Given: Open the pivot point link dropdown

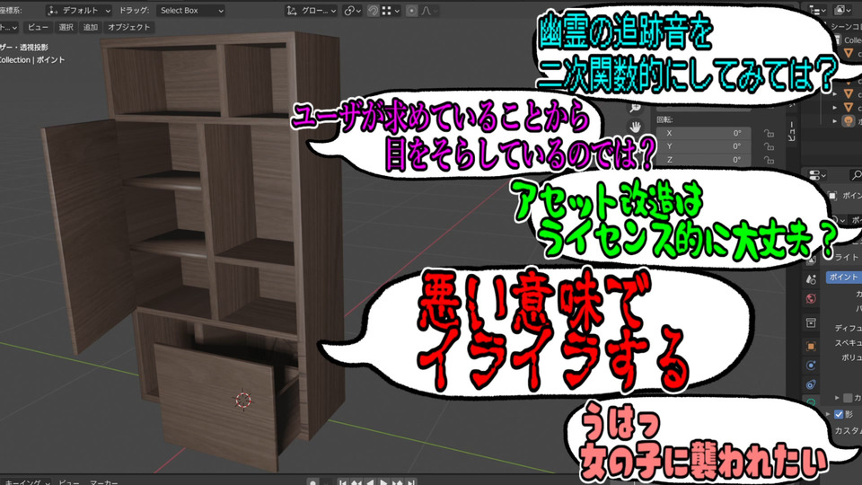Looking at the screenshot, I should tap(352, 11).
